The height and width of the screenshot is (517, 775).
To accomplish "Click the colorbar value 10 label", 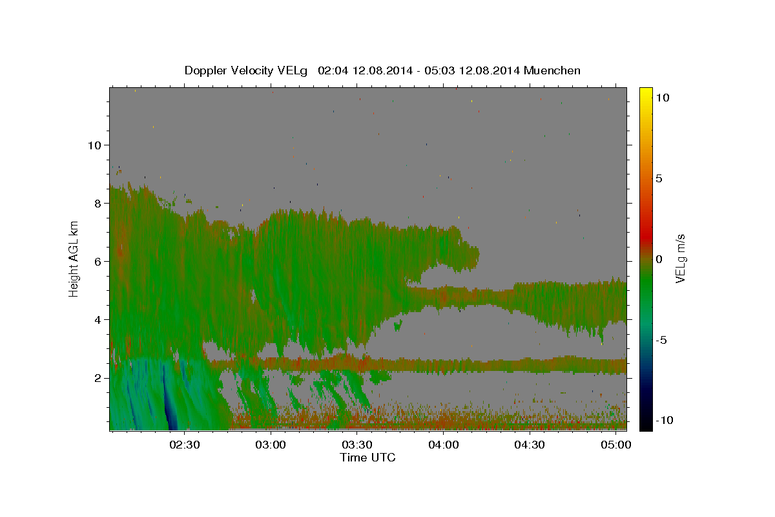I will (x=662, y=98).
